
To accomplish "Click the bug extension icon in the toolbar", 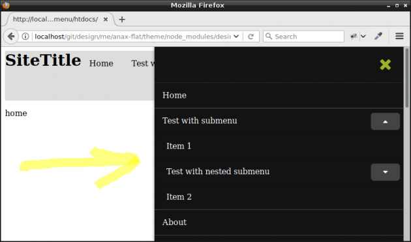I will pos(354,36).
